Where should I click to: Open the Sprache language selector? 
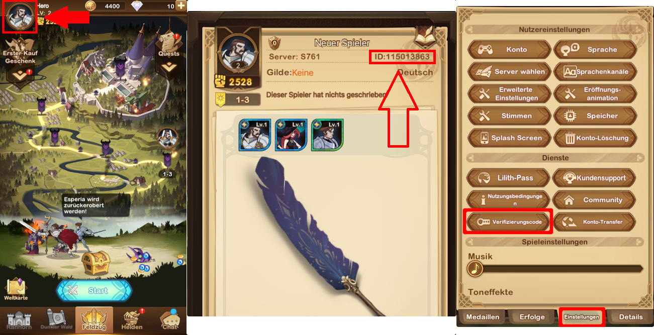coord(595,50)
